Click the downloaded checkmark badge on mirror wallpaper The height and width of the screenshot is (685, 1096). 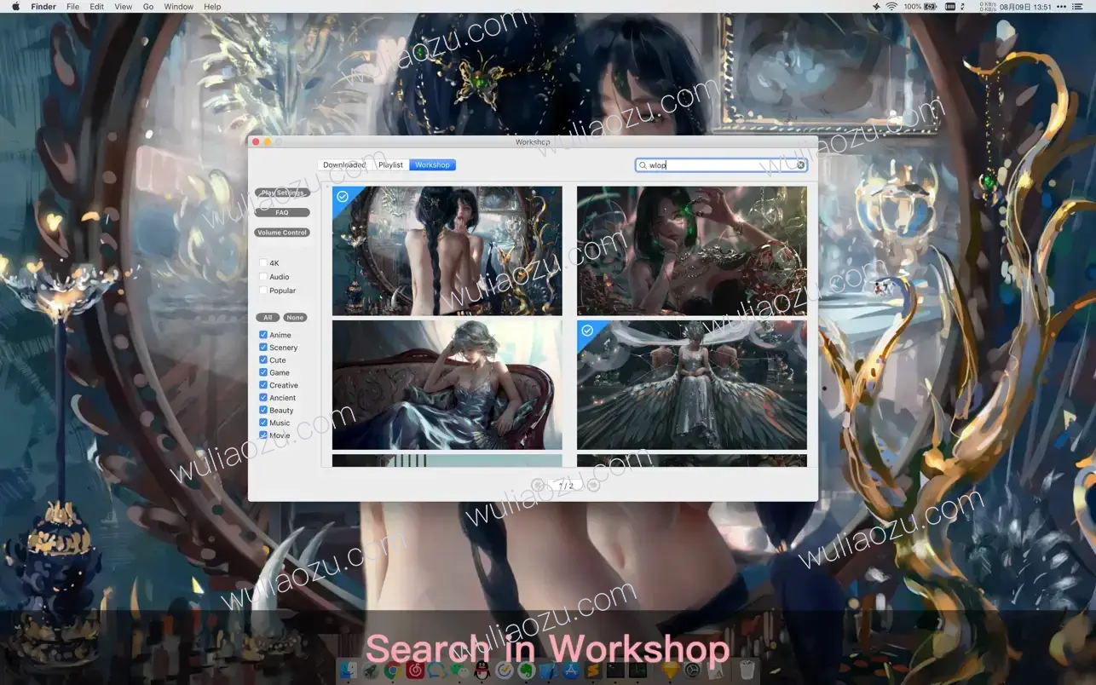342,196
